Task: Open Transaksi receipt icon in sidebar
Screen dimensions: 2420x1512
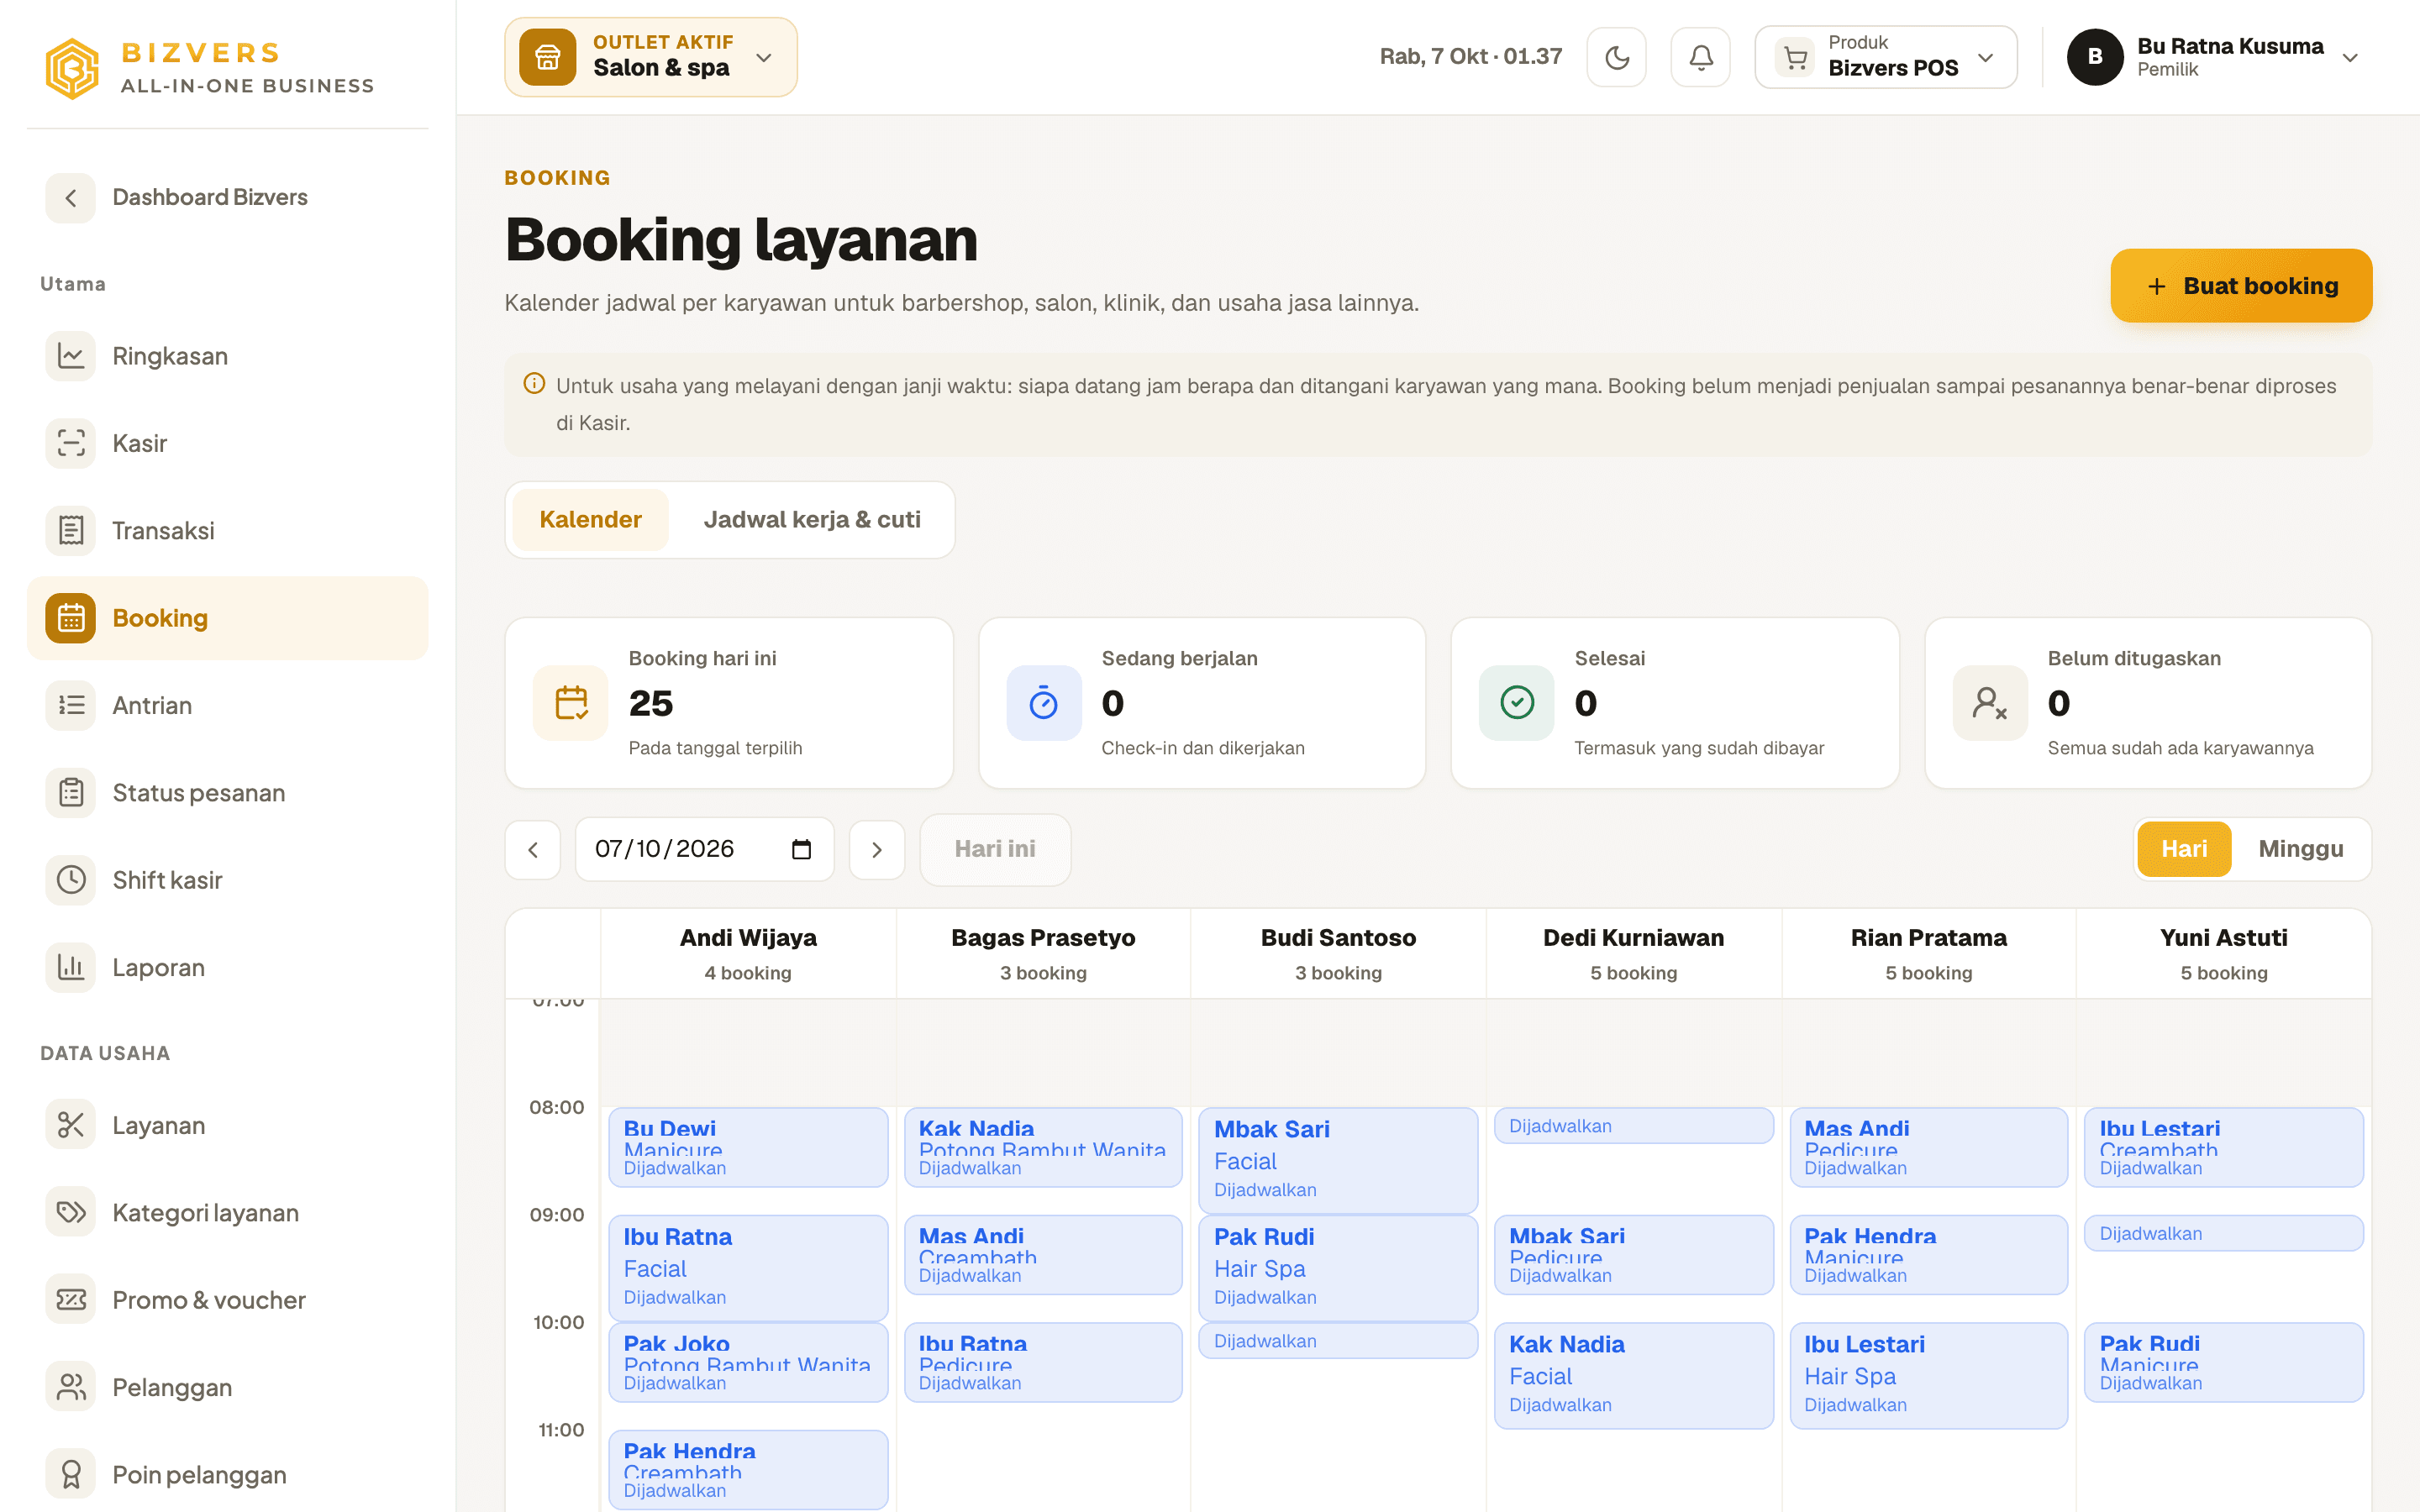Action: tap(71, 530)
